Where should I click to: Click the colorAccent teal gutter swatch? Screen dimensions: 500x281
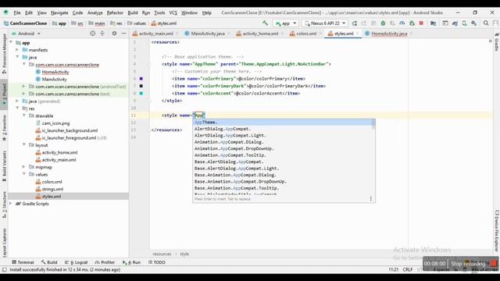[x=141, y=93]
